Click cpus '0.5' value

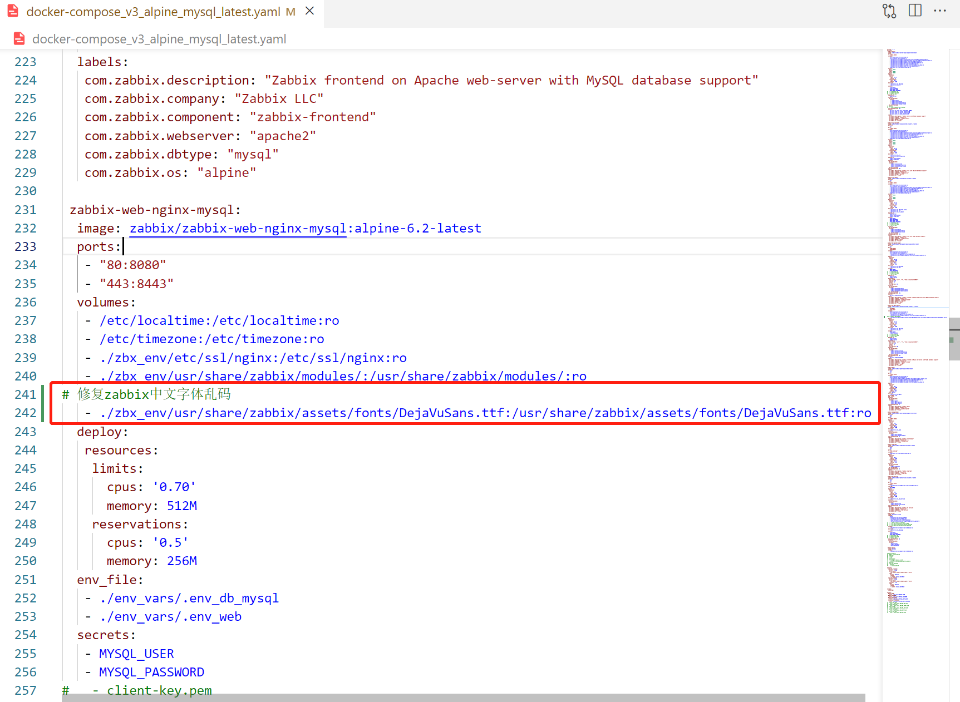coord(171,542)
